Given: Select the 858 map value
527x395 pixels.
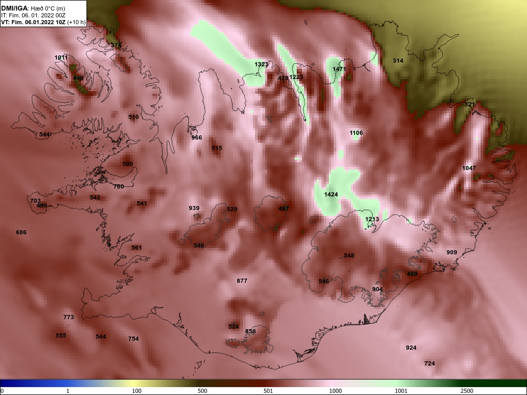Looking at the screenshot, I should pyautogui.click(x=250, y=331).
